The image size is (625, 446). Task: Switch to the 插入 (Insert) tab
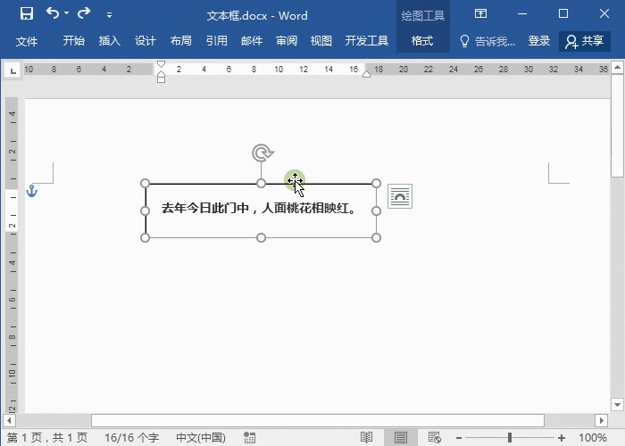(109, 41)
